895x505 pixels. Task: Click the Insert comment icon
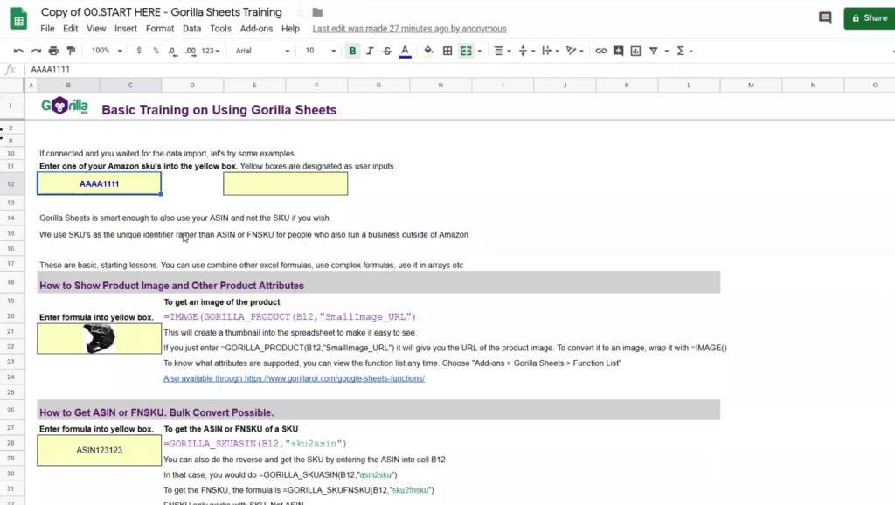[618, 51]
